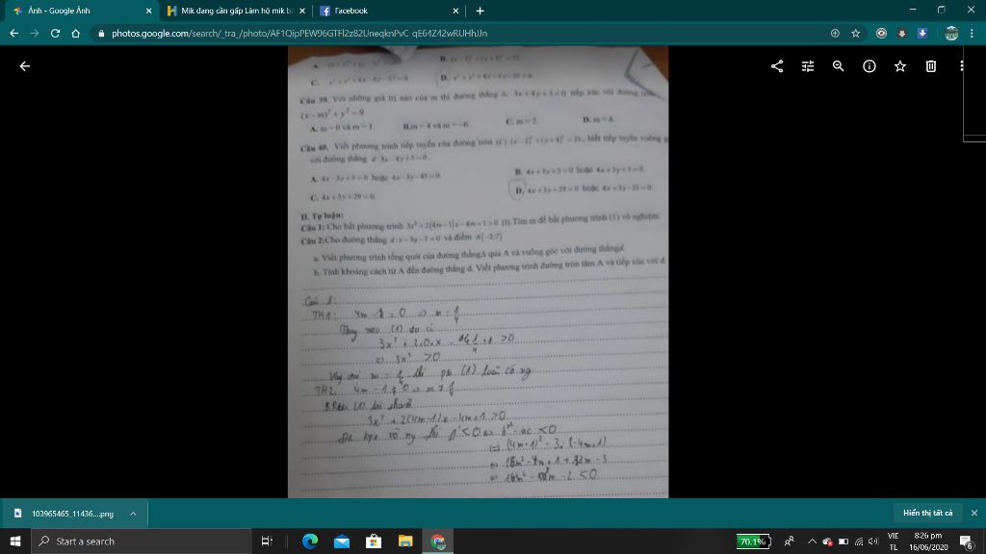The width and height of the screenshot is (986, 554).
Task: Switch to the Facebook tab
Action: [x=388, y=11]
